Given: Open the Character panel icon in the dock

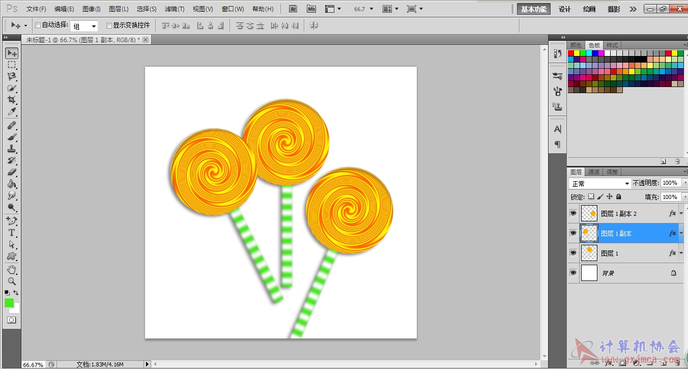Looking at the screenshot, I should 557,129.
